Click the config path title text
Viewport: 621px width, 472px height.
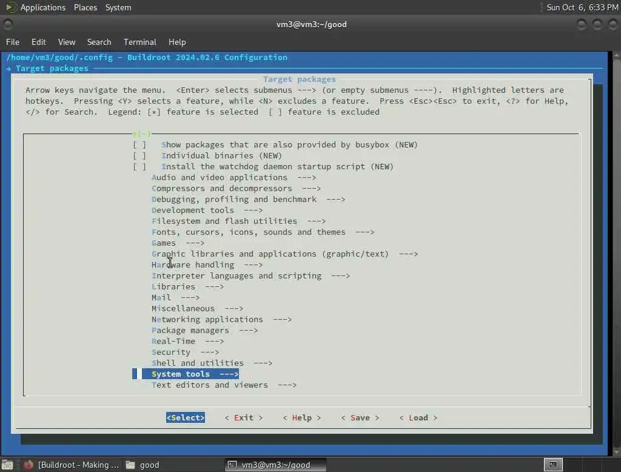click(147, 58)
